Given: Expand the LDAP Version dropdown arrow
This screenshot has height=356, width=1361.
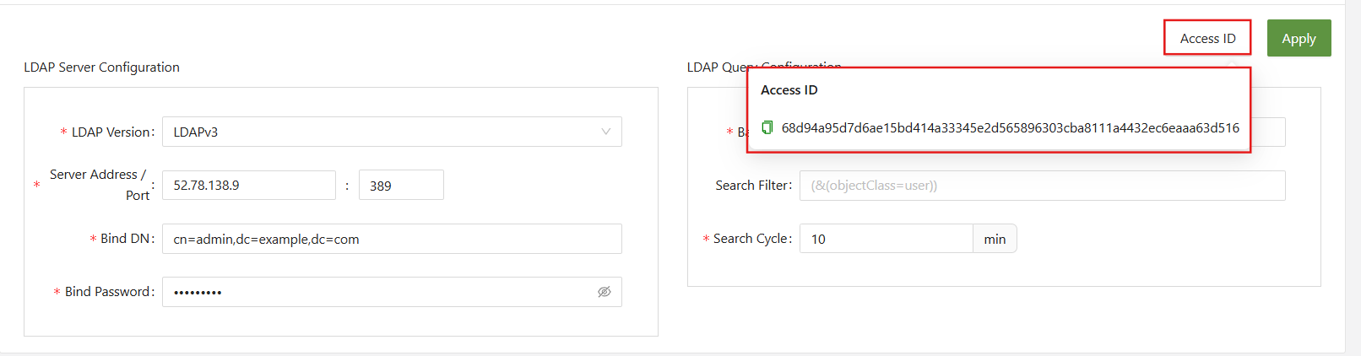Looking at the screenshot, I should pos(605,132).
